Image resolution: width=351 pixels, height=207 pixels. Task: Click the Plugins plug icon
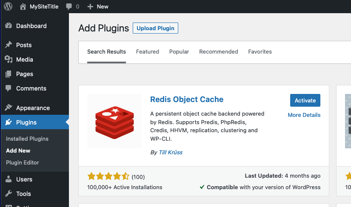click(9, 122)
